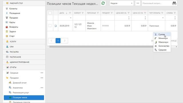183x103 pixels.
Task: Open the three-dots options button near period selector
Action: pos(138,3)
